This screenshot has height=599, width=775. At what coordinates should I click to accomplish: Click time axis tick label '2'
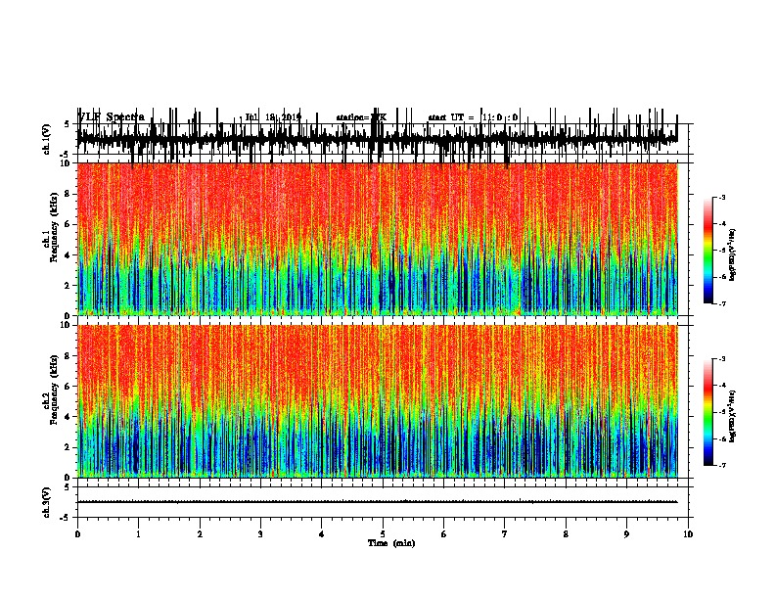tap(200, 534)
